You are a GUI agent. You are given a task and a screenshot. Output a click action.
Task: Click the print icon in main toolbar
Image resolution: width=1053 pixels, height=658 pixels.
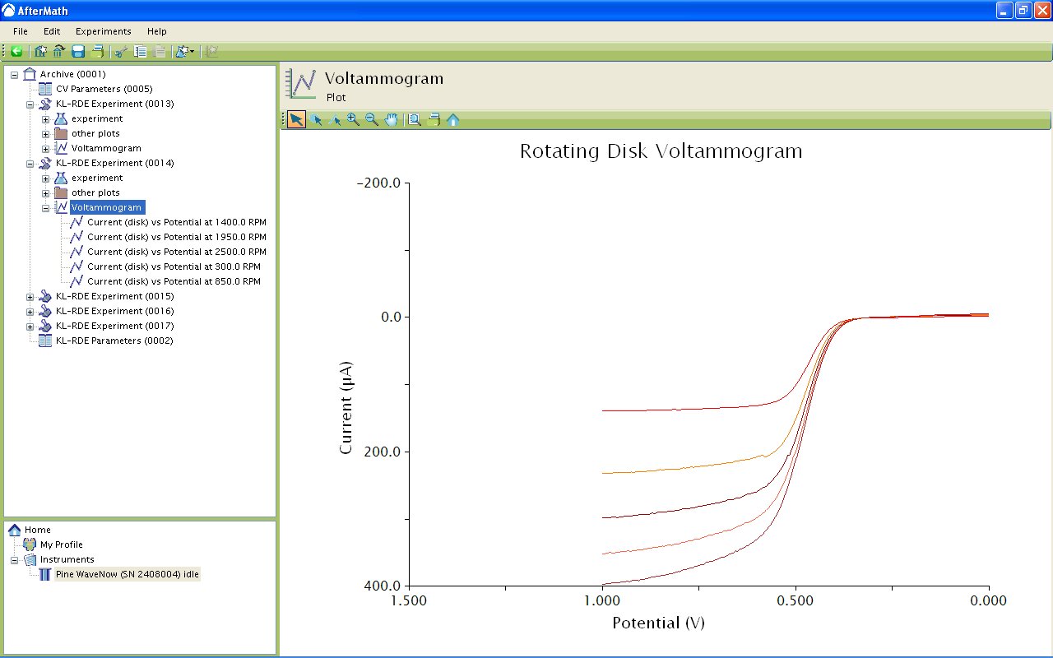point(98,51)
